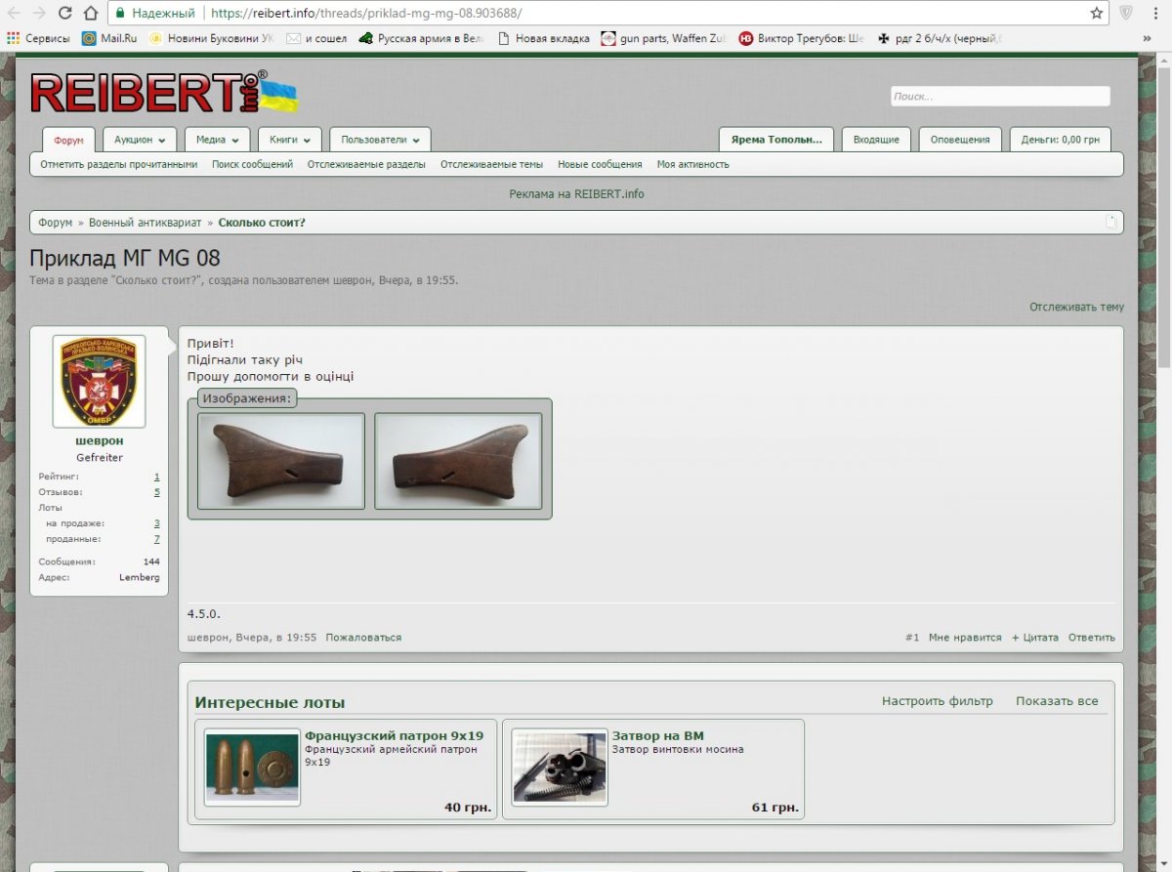This screenshot has height=872, width=1172.
Task: Click Ответить to reply to the post
Action: [1091, 638]
